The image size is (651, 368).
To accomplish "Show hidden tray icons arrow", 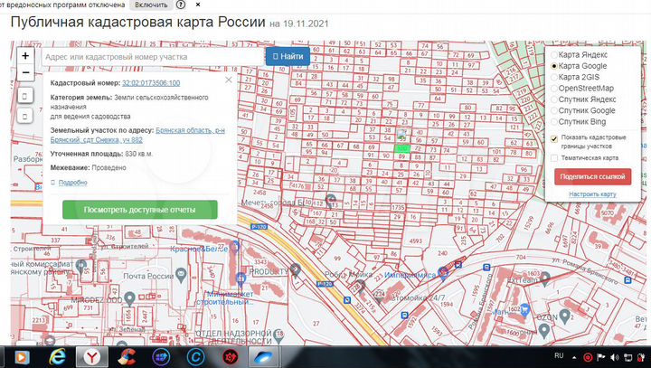I will (x=574, y=357).
